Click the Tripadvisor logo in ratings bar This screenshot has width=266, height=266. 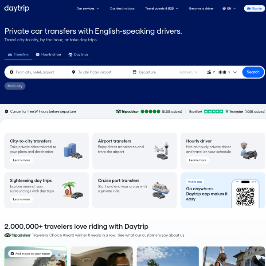click(127, 111)
